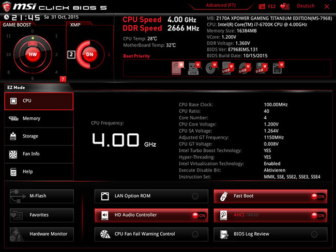Click the CPU fan warning icon
This screenshot has width=336, height=252.
tap(105, 234)
